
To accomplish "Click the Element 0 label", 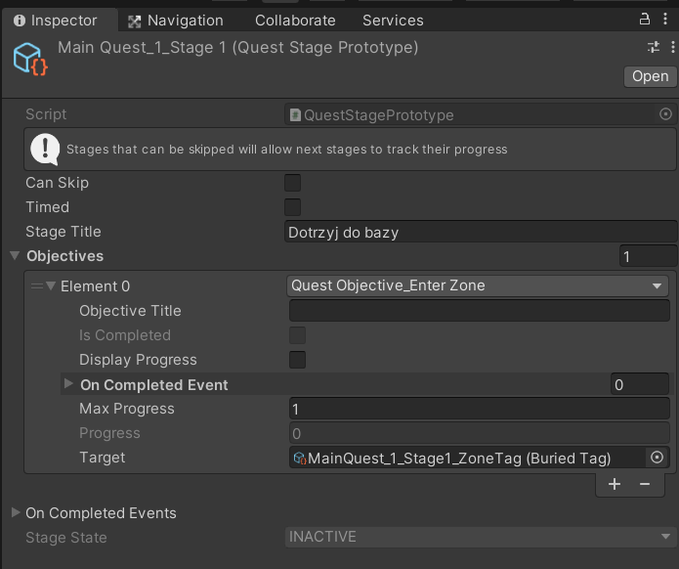I will coord(96,286).
